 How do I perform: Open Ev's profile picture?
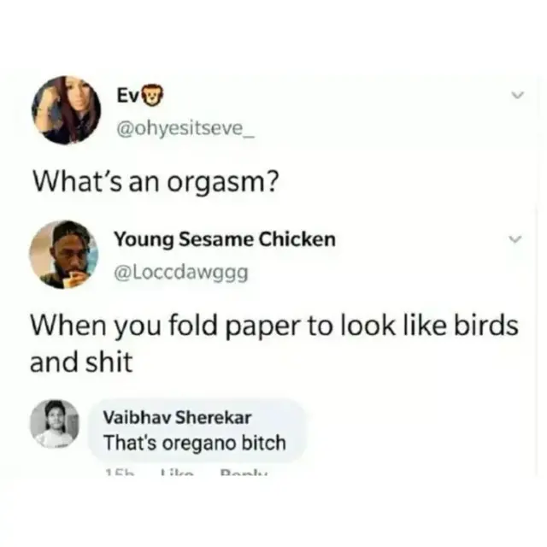coord(67,110)
